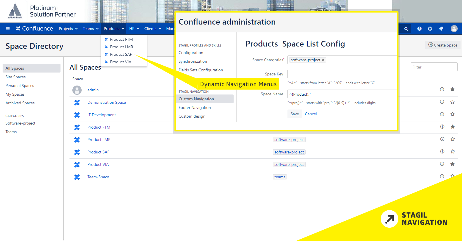Click the IT Development space icon
Viewport: 462px width, 241px height.
click(77, 115)
